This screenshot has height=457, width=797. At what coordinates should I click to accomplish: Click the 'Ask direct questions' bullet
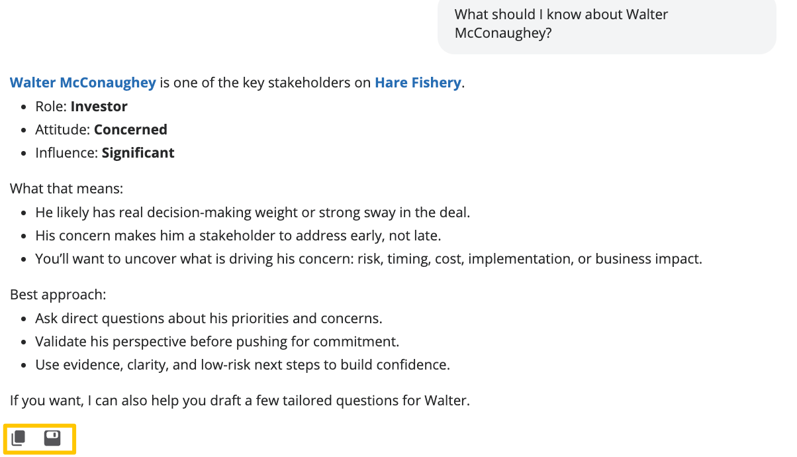click(209, 319)
